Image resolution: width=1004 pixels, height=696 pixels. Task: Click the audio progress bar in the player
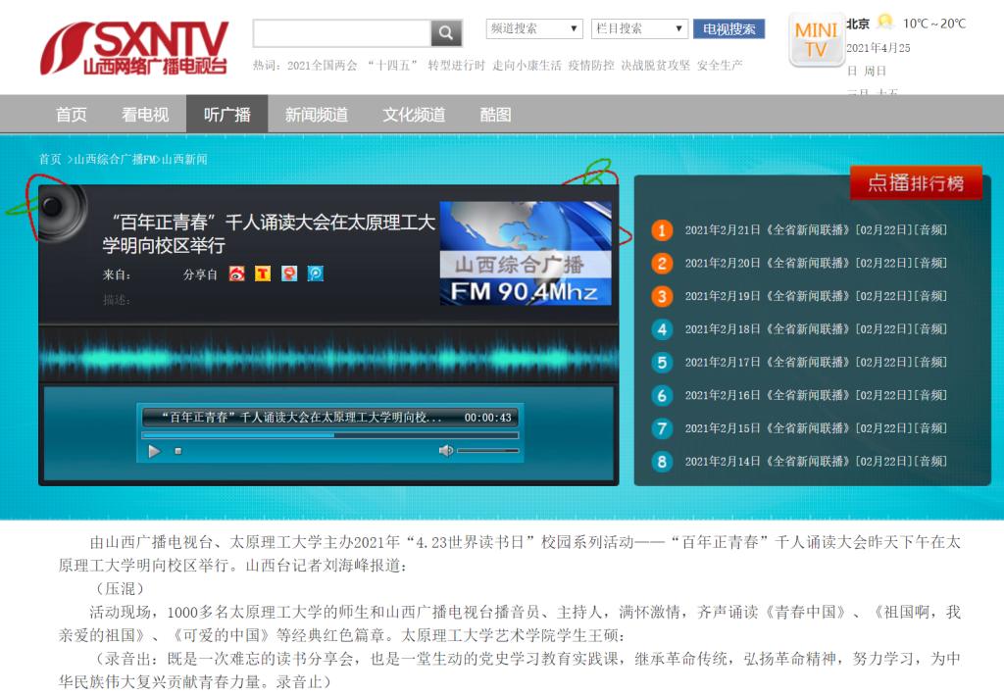tap(329, 434)
